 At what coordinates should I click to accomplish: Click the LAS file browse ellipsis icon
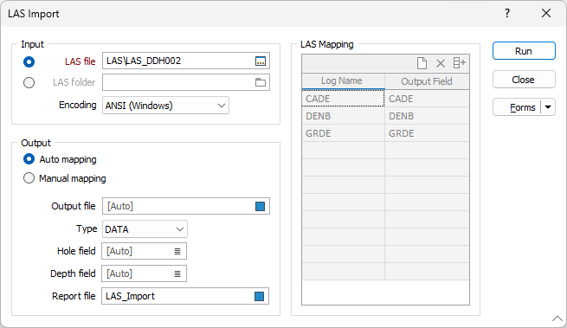click(x=261, y=61)
